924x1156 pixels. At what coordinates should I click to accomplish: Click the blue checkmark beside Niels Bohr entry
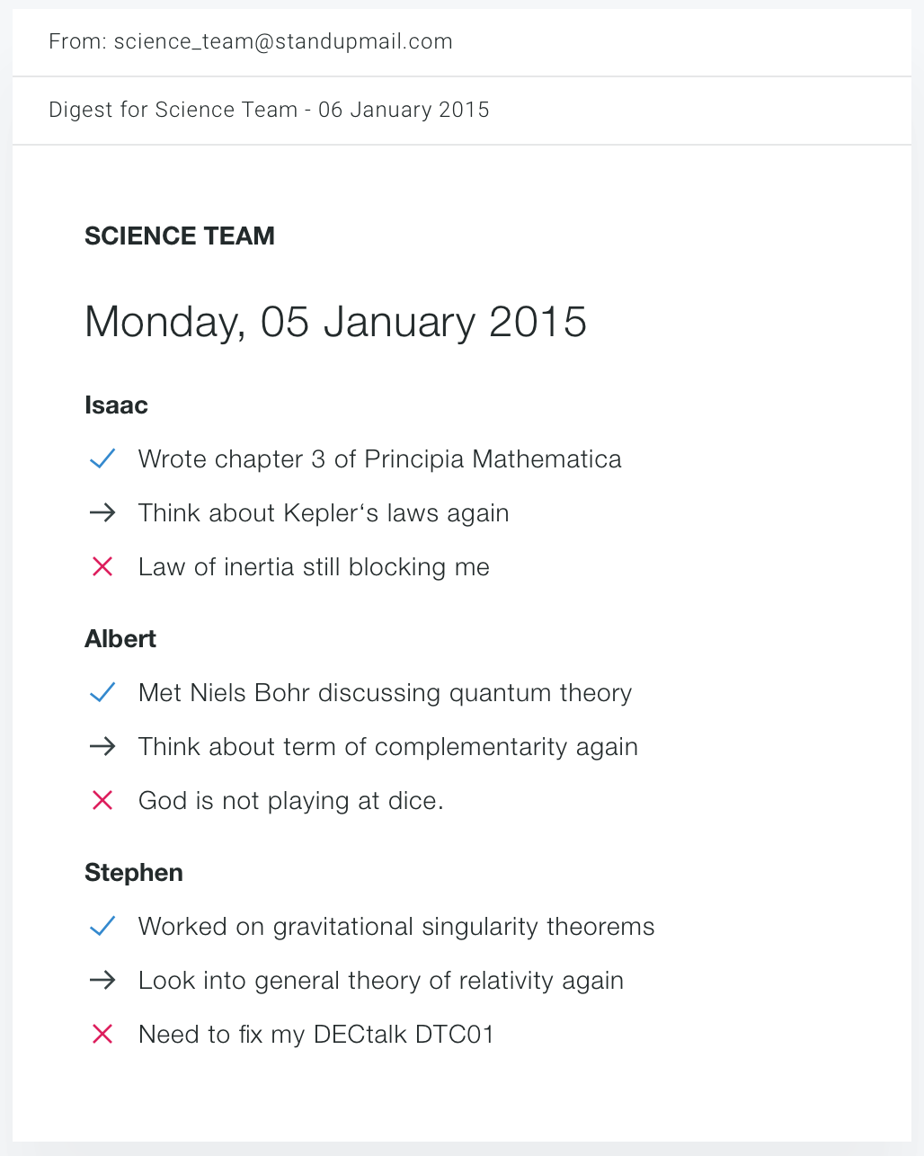click(102, 693)
